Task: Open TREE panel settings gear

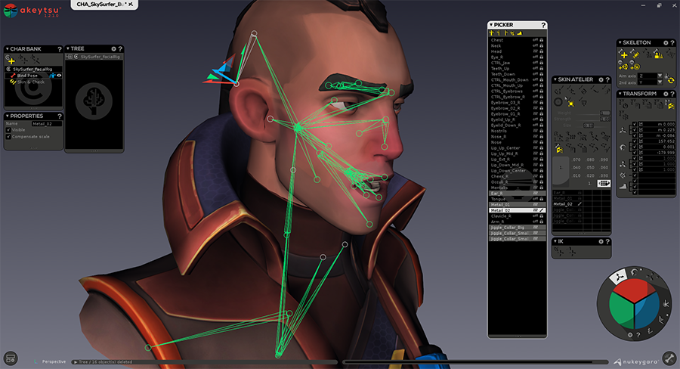Action: [113, 48]
